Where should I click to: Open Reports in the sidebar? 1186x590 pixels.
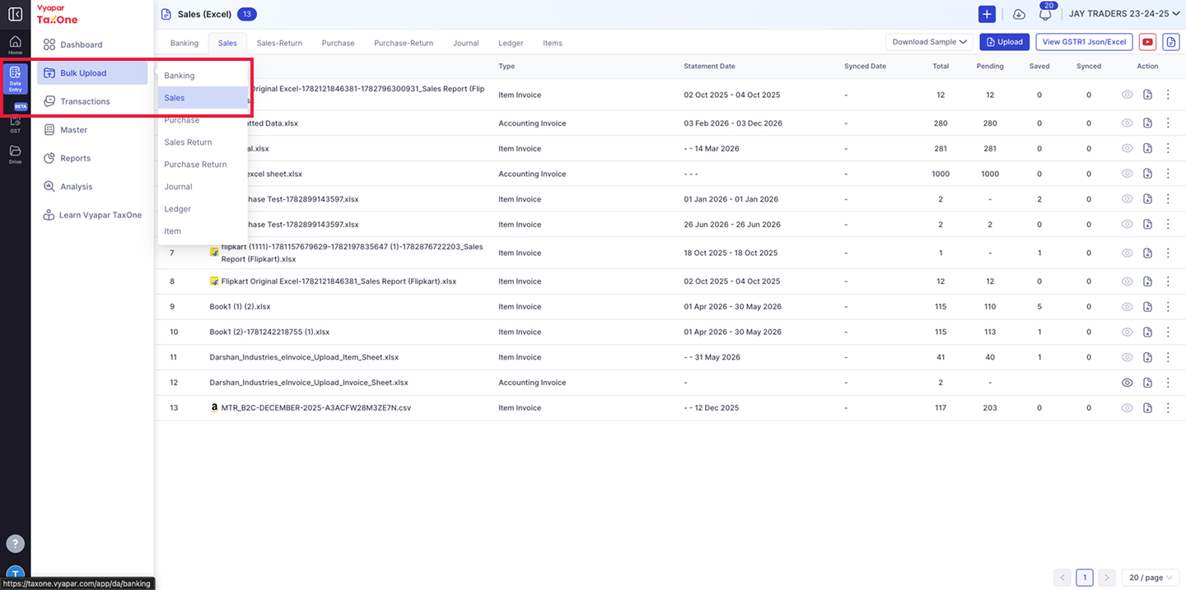pyautogui.click(x=92, y=158)
